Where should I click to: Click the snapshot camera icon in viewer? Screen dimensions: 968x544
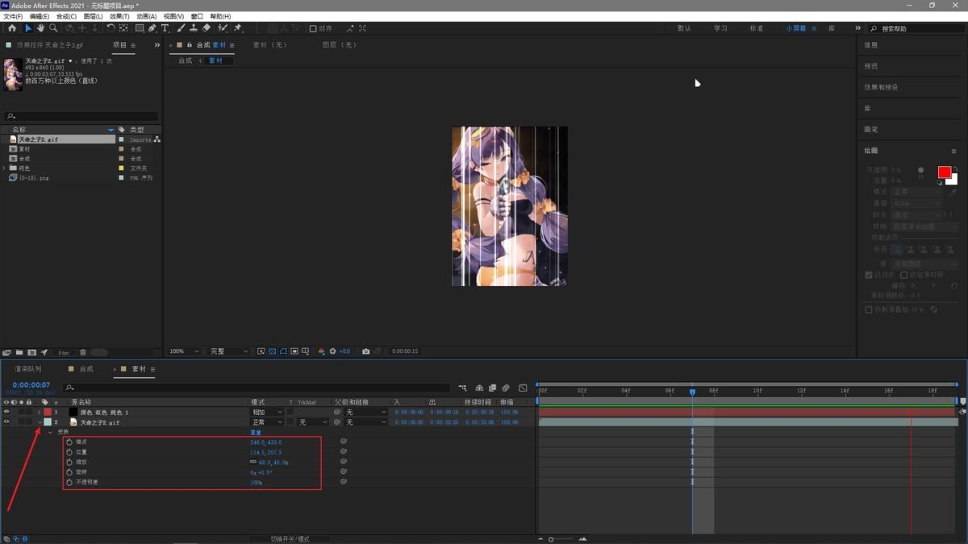pos(366,351)
